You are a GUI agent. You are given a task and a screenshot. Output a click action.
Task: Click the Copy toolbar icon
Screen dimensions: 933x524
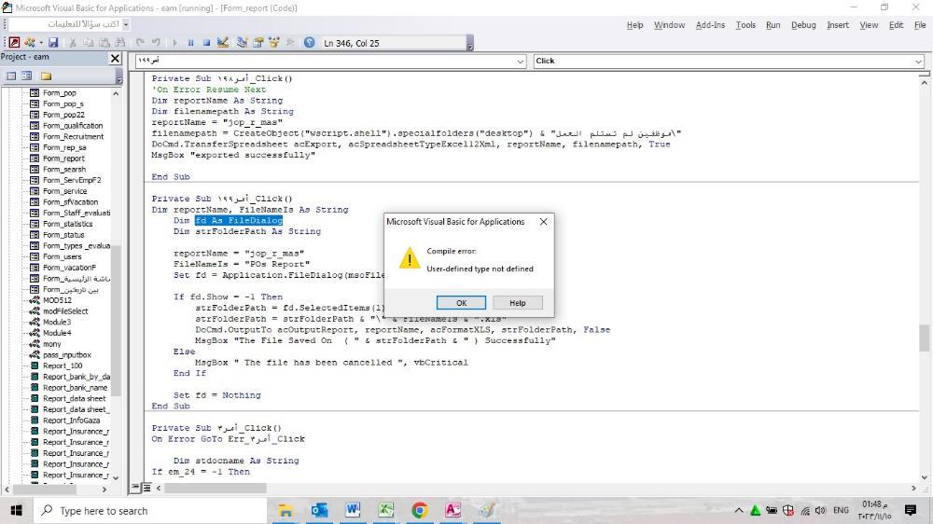(x=88, y=43)
